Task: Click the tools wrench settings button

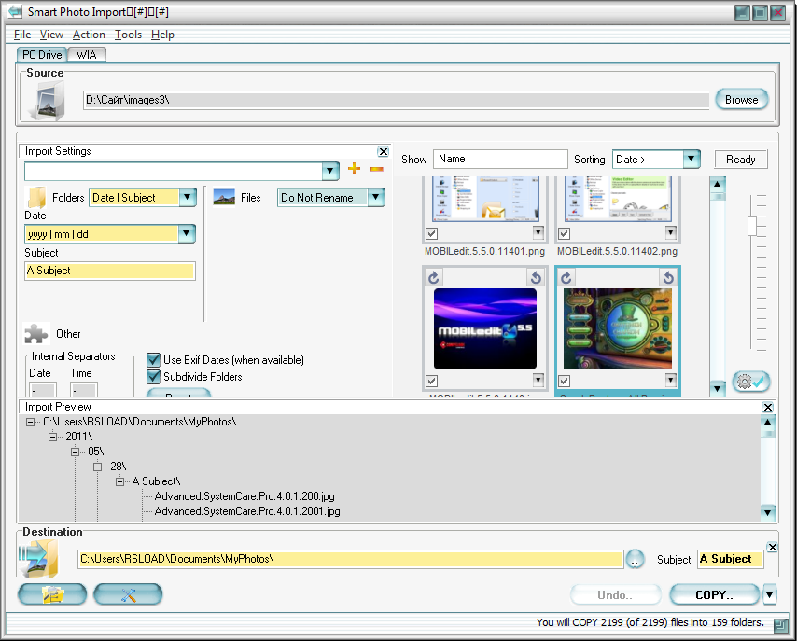Action: [x=128, y=594]
